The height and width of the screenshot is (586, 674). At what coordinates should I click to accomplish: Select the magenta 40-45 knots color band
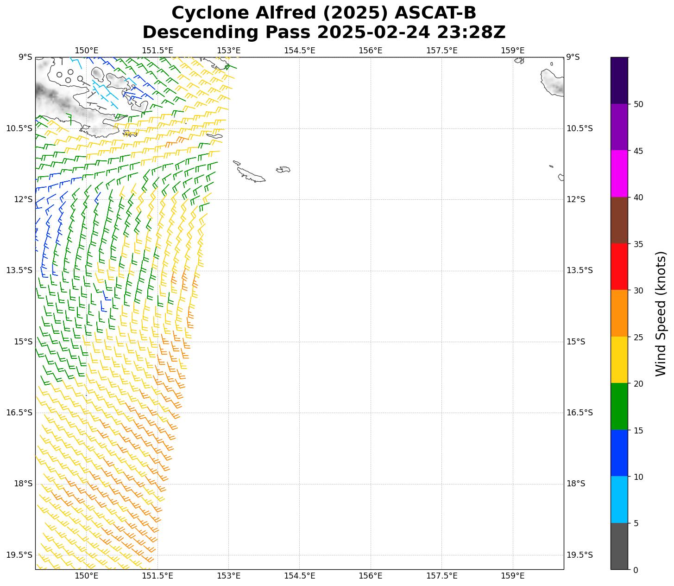coord(619,173)
